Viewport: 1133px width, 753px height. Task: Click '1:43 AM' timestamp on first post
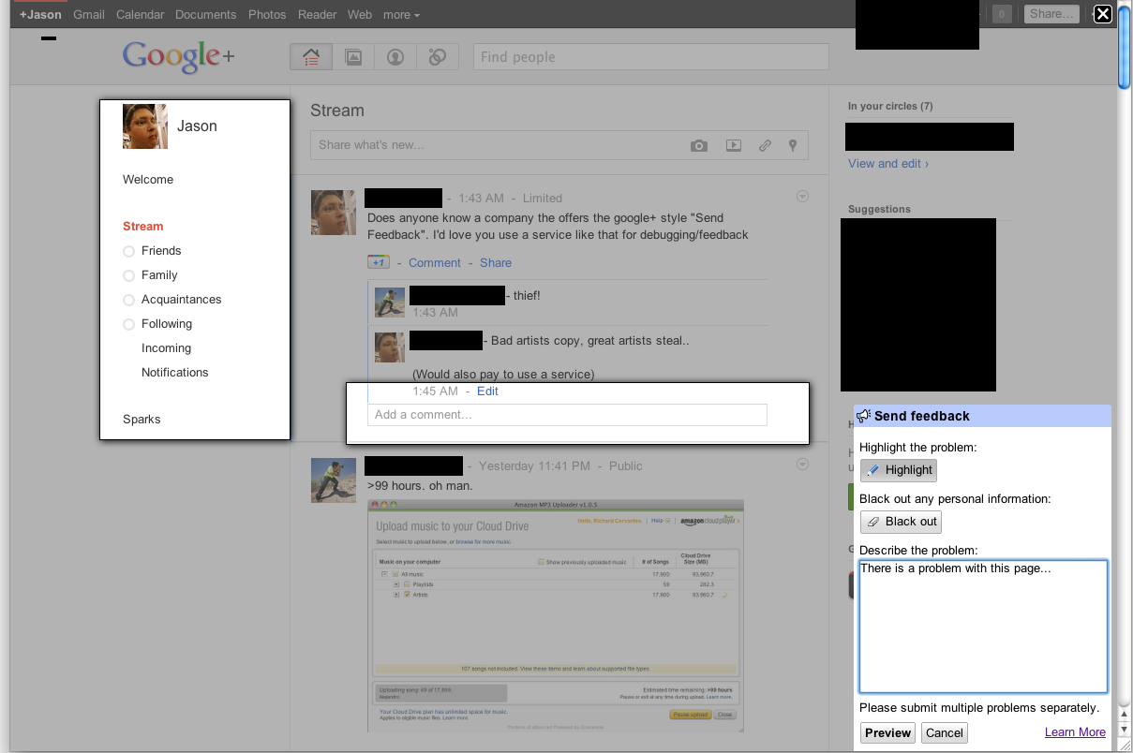pos(482,199)
